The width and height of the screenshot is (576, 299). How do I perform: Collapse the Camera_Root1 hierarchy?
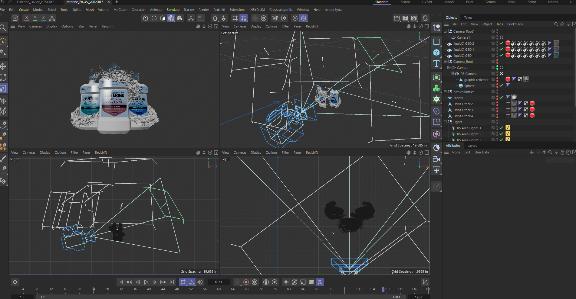[x=445, y=31]
